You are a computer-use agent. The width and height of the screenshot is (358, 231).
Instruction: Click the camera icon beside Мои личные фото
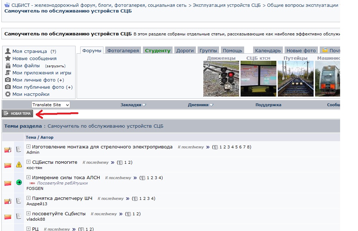pos(8,80)
